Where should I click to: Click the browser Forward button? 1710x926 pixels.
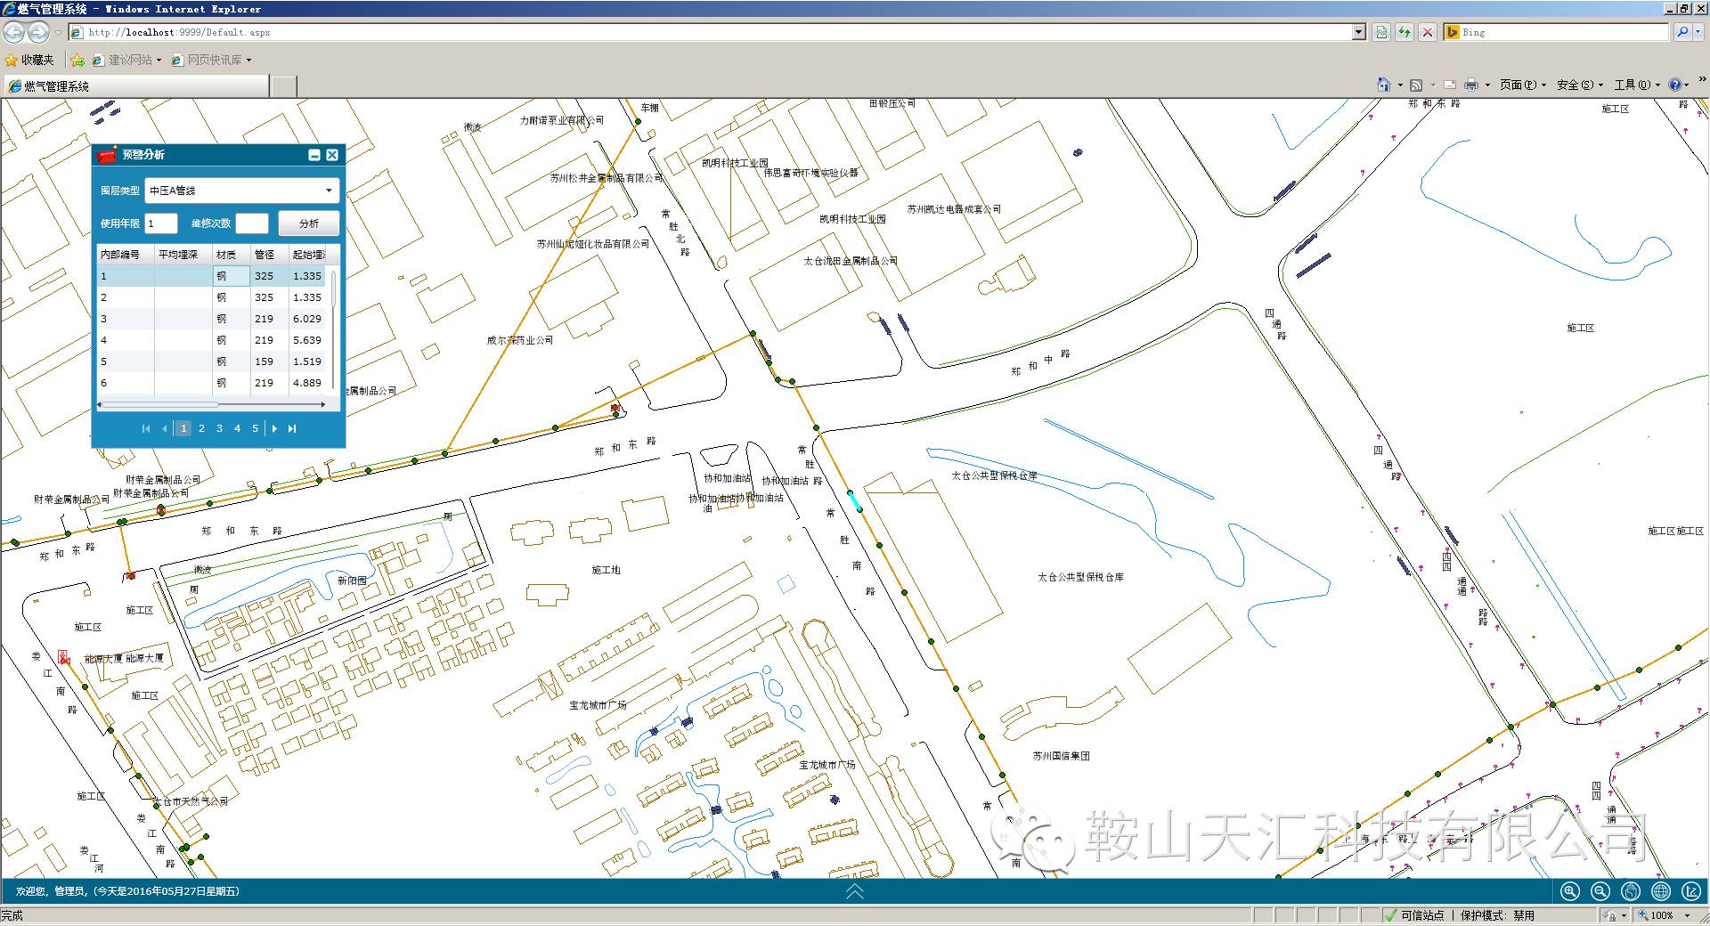[x=38, y=33]
